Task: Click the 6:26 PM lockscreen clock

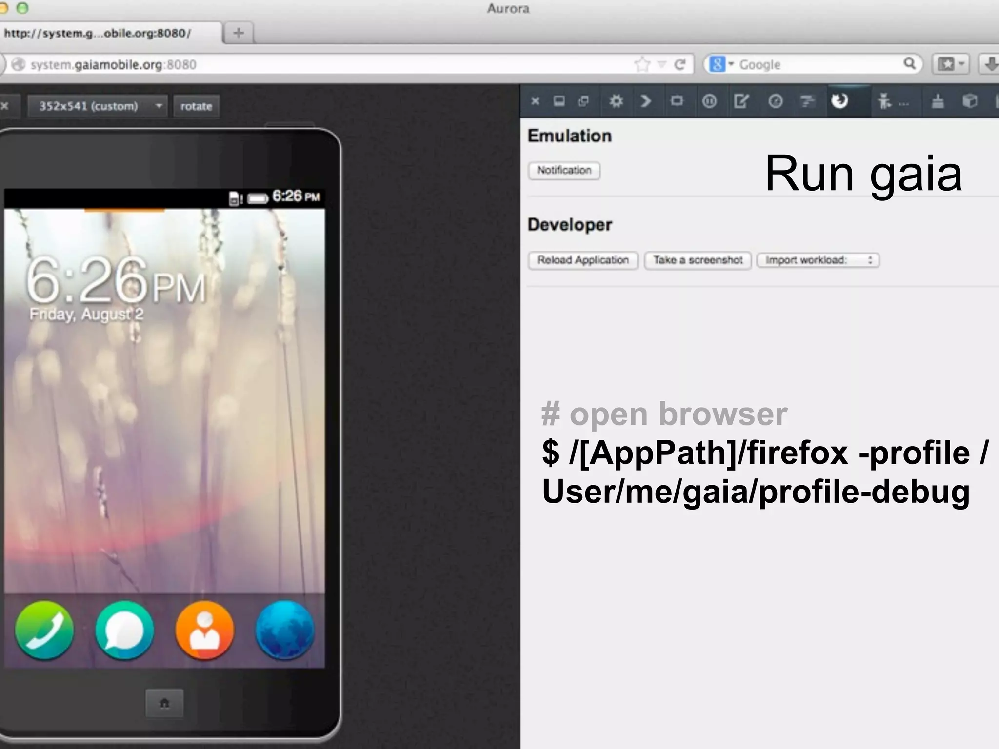Action: tap(116, 281)
